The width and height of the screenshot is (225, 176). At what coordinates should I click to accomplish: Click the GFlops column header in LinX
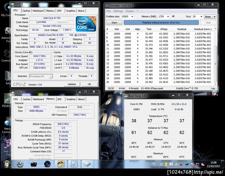click(164, 29)
